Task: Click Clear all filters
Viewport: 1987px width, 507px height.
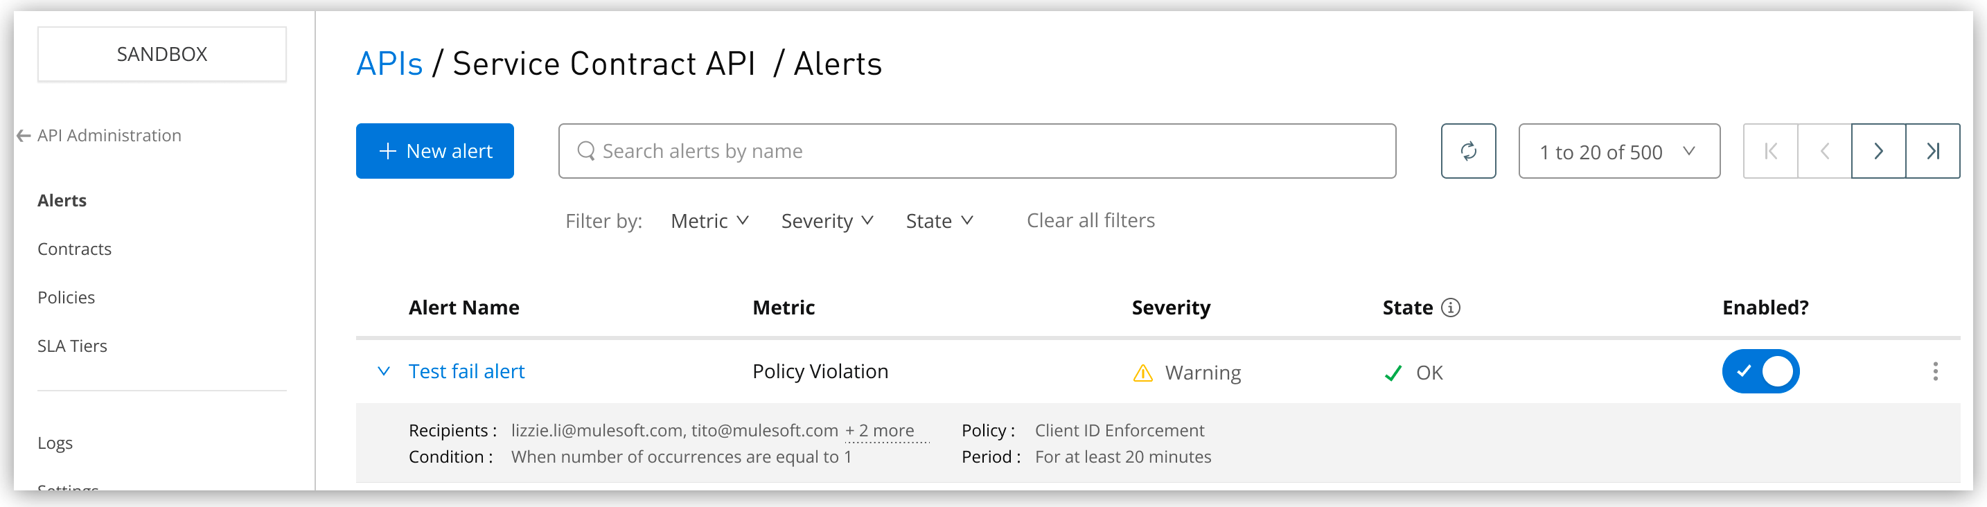Action: point(1090,221)
